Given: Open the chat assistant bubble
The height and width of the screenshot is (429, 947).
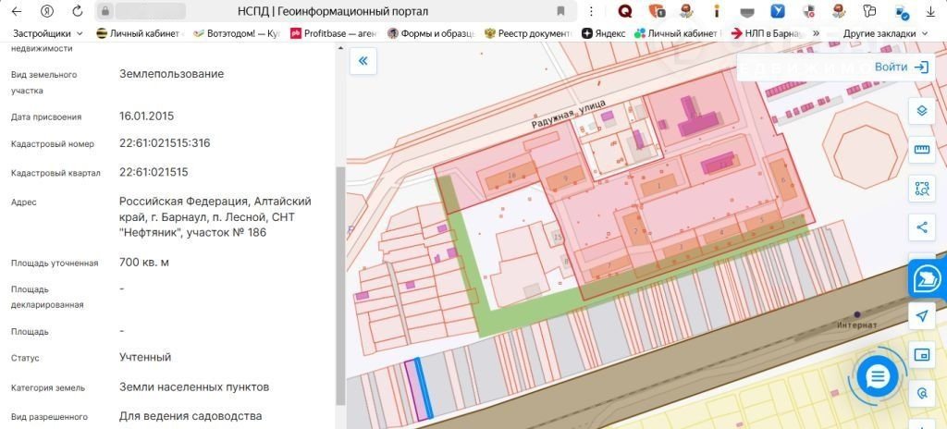Looking at the screenshot, I should [x=878, y=375].
